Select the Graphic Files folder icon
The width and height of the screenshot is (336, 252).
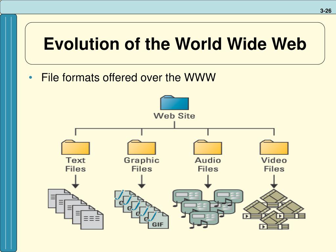pyautogui.click(x=142, y=147)
